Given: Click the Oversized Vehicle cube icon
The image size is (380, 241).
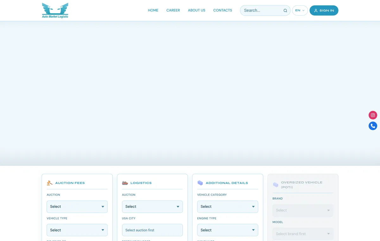Looking at the screenshot, I should 275,185.
